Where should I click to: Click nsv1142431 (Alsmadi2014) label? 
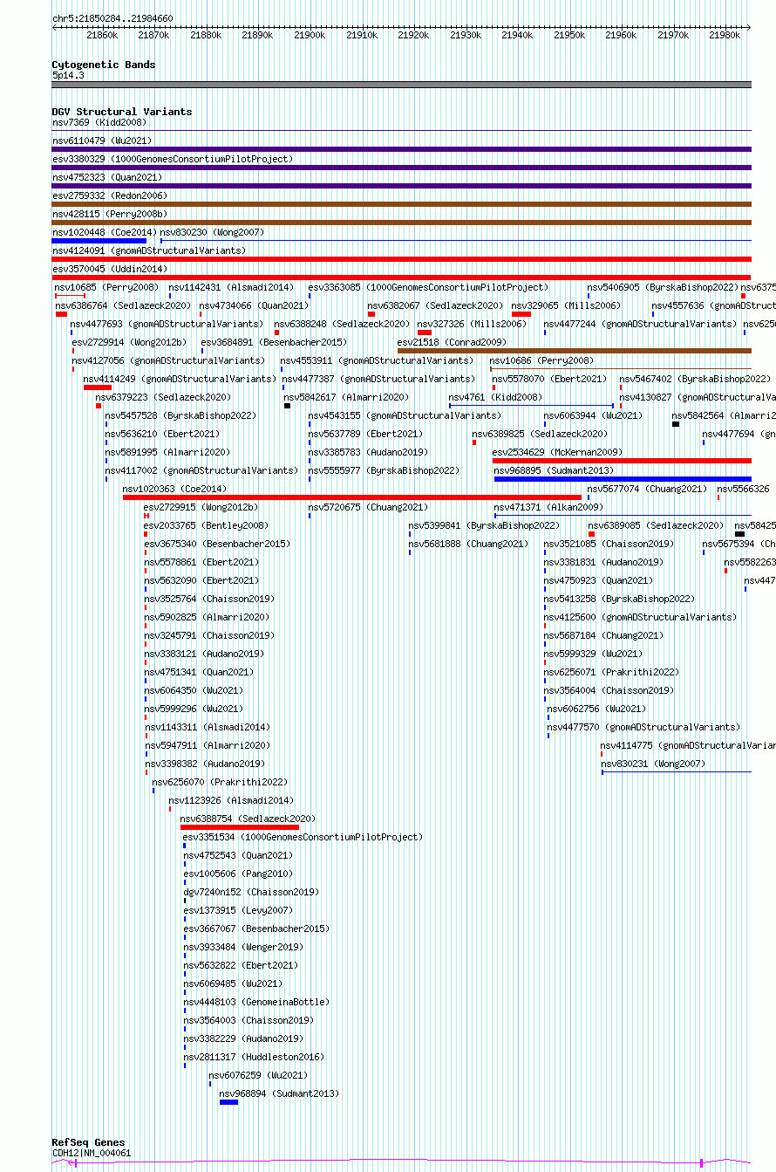[231, 287]
